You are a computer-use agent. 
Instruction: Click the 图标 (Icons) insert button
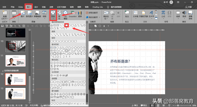click(59, 15)
